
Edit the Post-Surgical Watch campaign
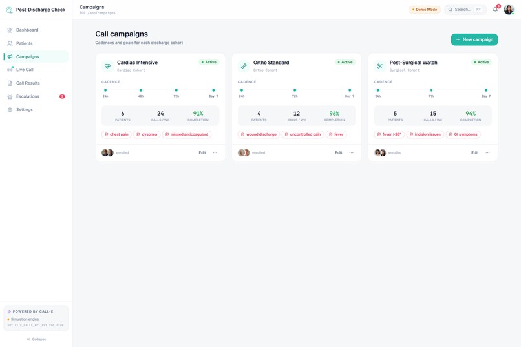[475, 152]
